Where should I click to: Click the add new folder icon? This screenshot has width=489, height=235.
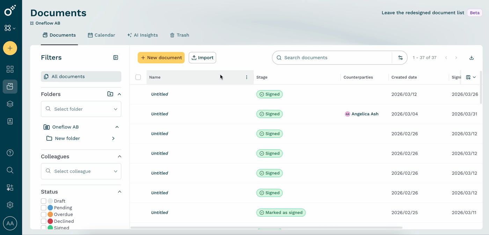click(110, 94)
